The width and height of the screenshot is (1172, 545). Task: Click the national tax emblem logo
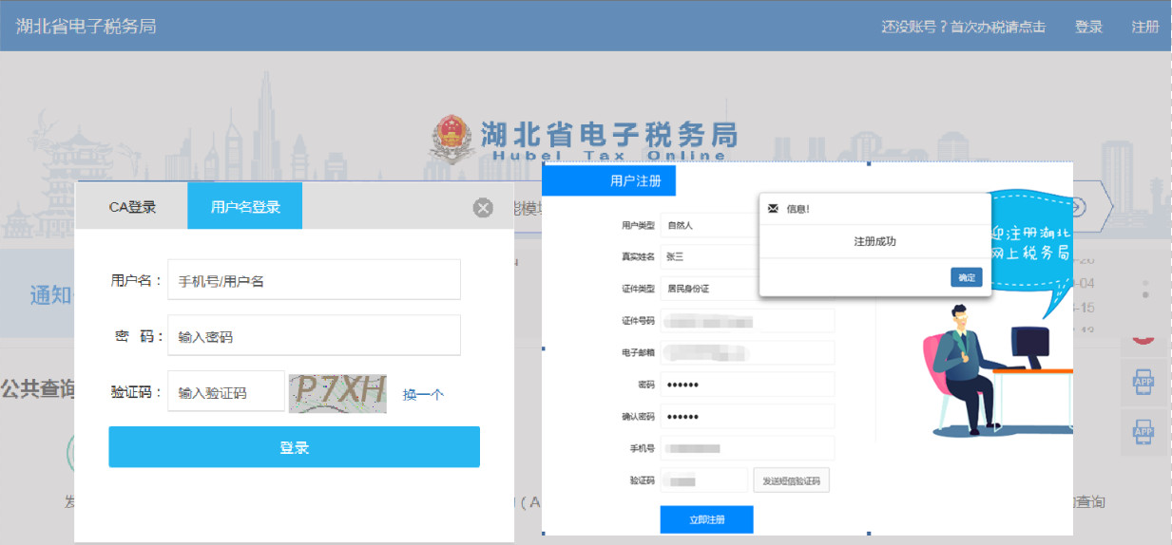click(451, 139)
